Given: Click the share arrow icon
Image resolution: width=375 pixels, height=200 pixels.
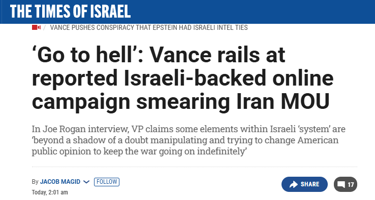Looking at the screenshot, I should (x=294, y=184).
